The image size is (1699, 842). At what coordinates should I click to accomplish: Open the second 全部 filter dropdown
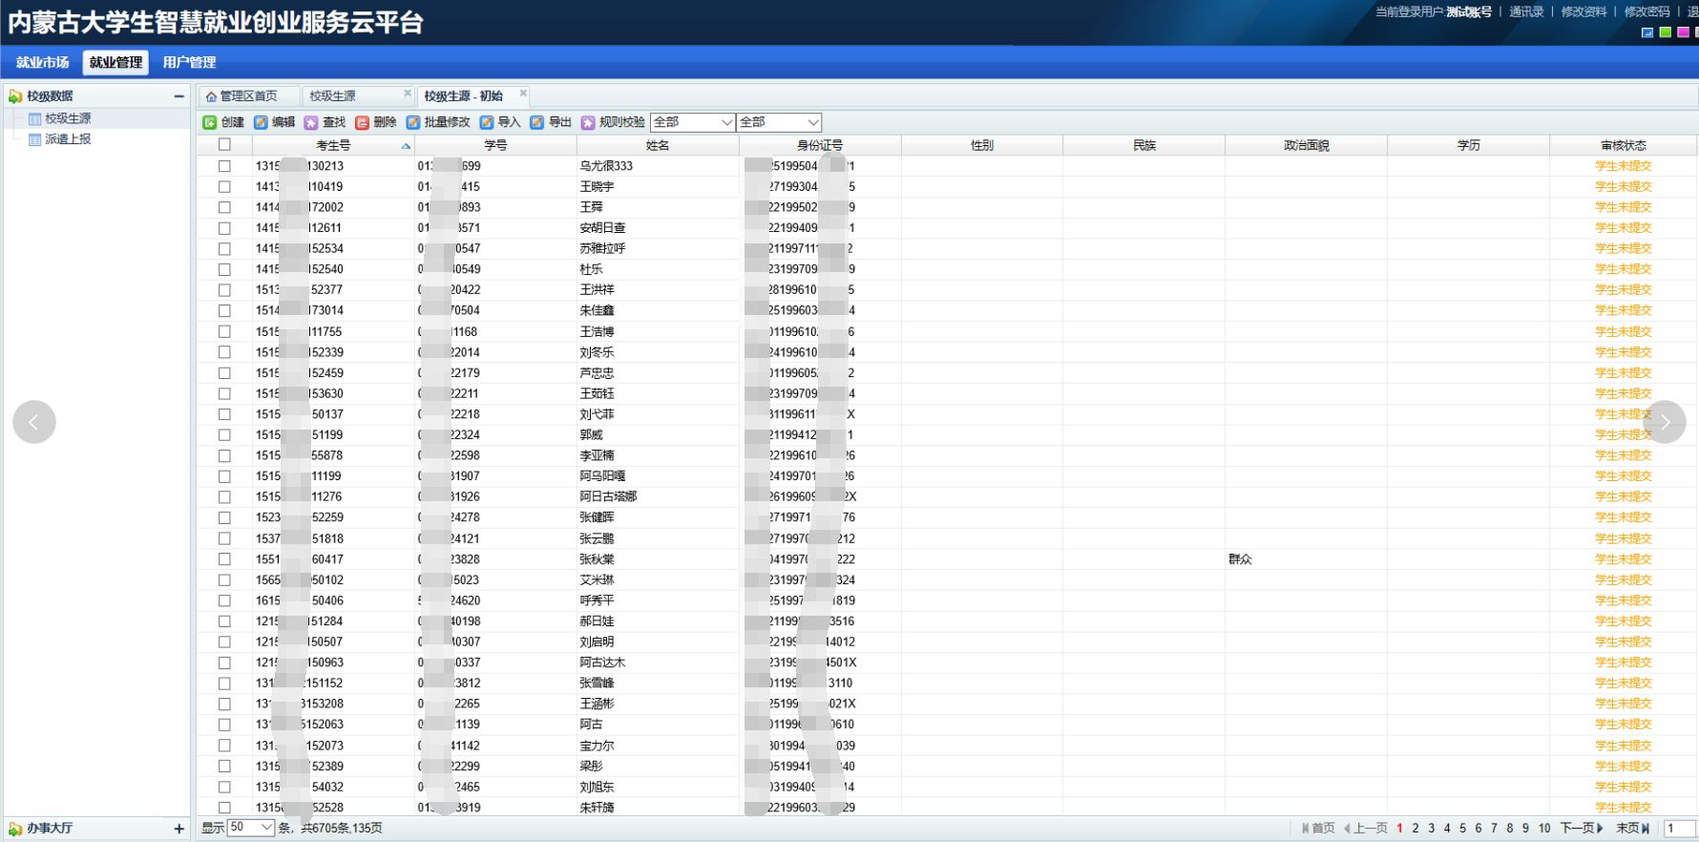point(779,122)
